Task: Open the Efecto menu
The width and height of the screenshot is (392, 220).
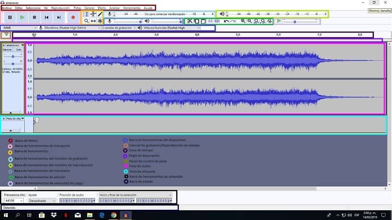Action: 102,8
